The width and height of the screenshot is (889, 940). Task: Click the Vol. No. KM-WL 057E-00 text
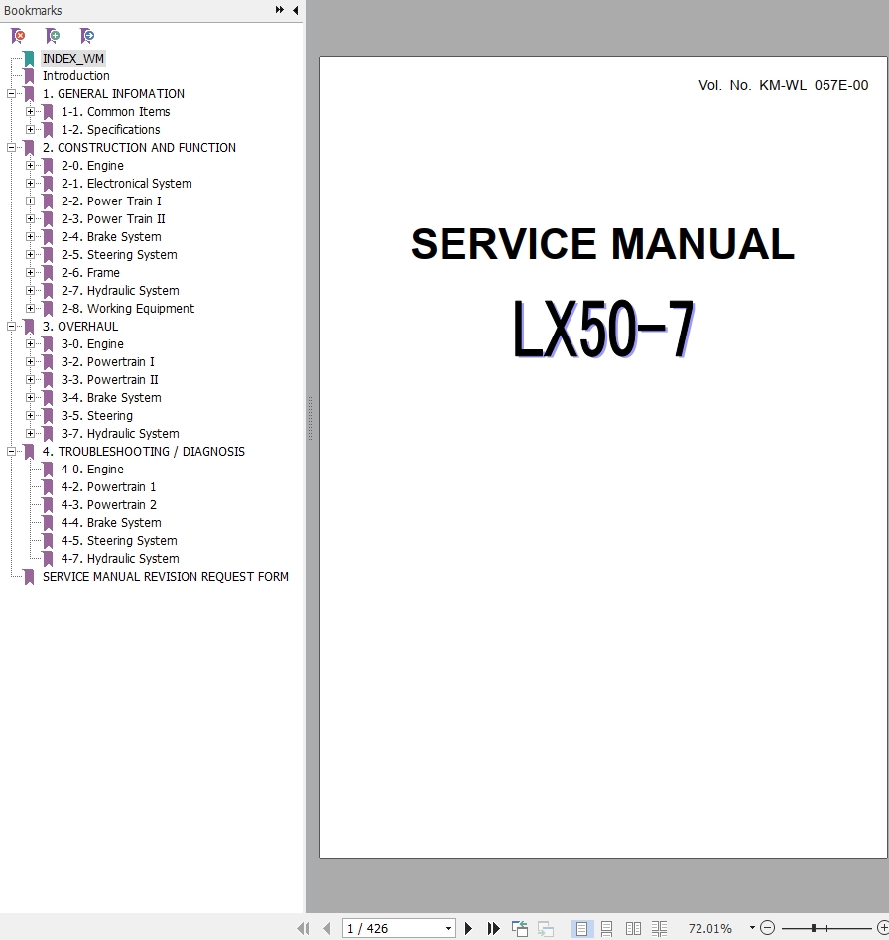[x=783, y=85]
